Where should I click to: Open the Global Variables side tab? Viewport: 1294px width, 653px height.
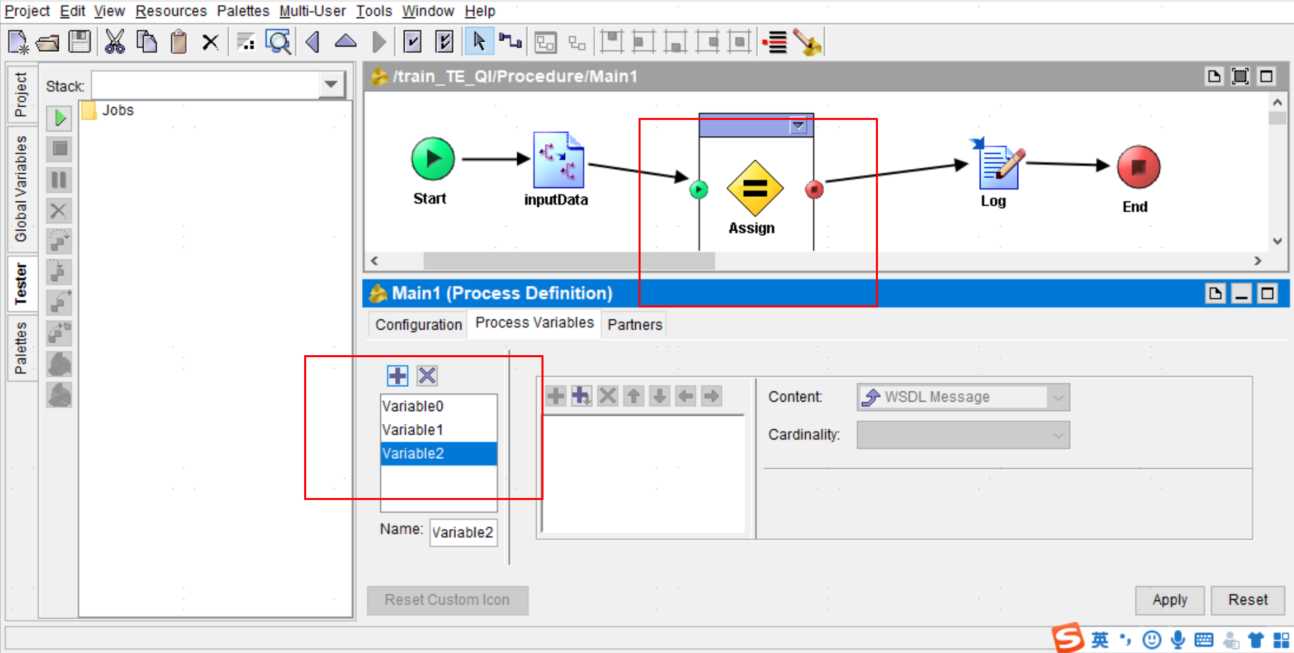pos(21,188)
